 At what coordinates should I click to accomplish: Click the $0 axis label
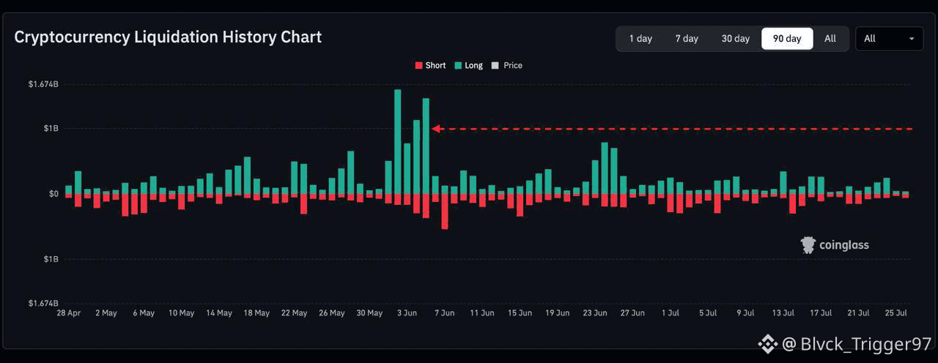point(53,194)
